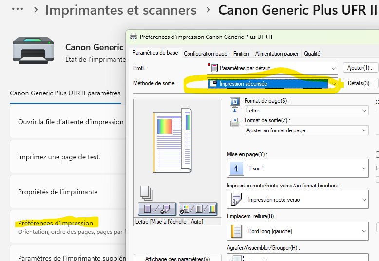Switch to the Qualité tab
Screen dimensions: 379x261
pos(312,54)
